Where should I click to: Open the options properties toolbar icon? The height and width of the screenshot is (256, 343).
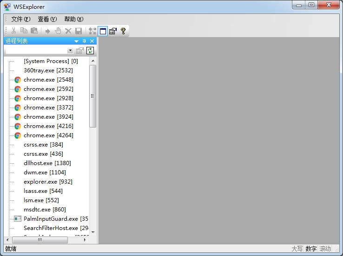click(113, 31)
